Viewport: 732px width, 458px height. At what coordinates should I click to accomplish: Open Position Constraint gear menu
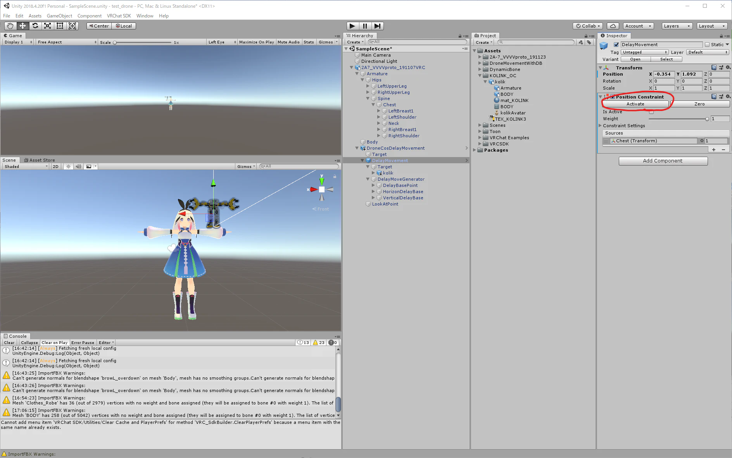[728, 97]
